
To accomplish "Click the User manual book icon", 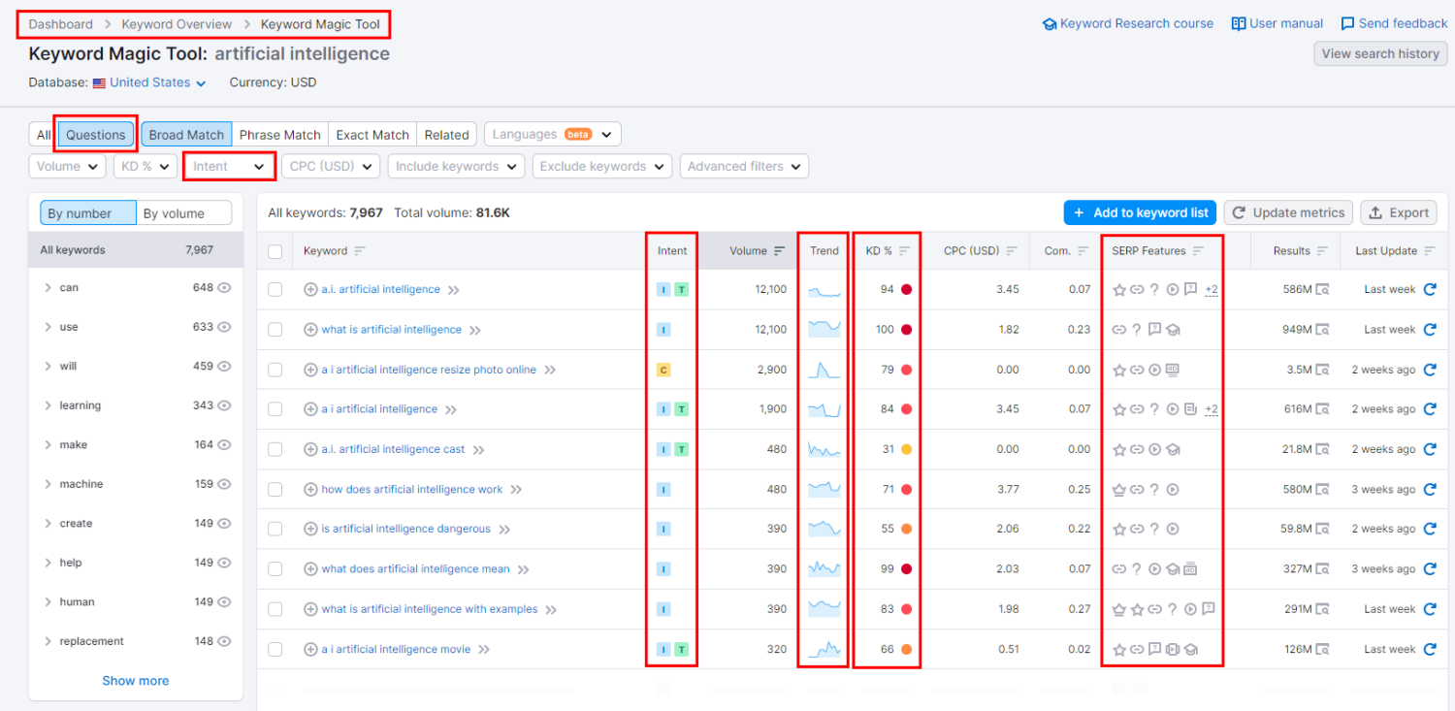I will coord(1239,23).
